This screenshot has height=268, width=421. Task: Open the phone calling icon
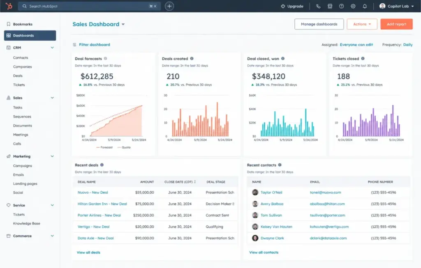click(318, 6)
